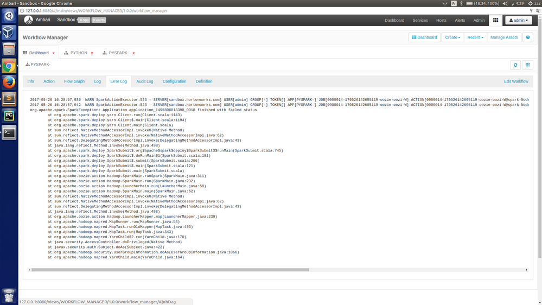This screenshot has height=305, width=542.
Task: Close the Dashboard tab with its x
Action: pos(54,53)
